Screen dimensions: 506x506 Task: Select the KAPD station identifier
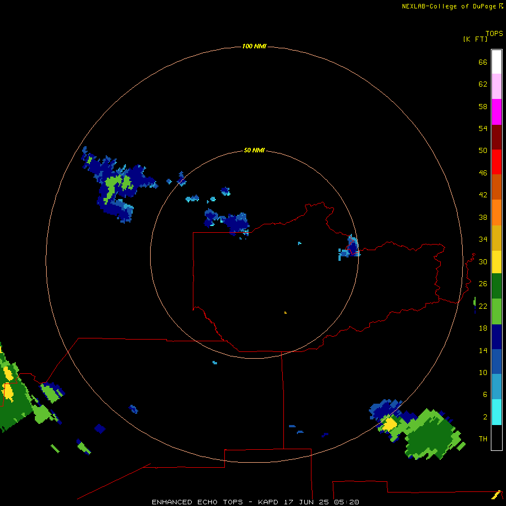(268, 502)
